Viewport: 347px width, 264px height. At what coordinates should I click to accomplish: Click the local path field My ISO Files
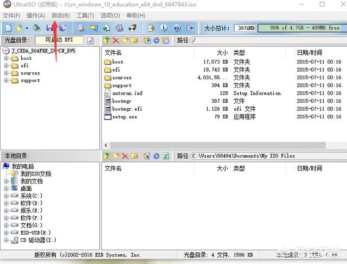[x=269, y=156]
